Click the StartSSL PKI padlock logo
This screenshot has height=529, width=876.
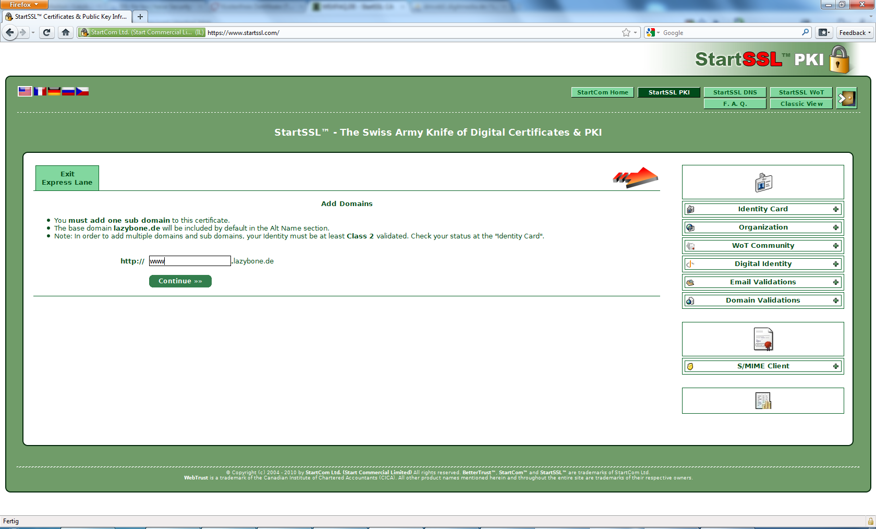tap(839, 59)
